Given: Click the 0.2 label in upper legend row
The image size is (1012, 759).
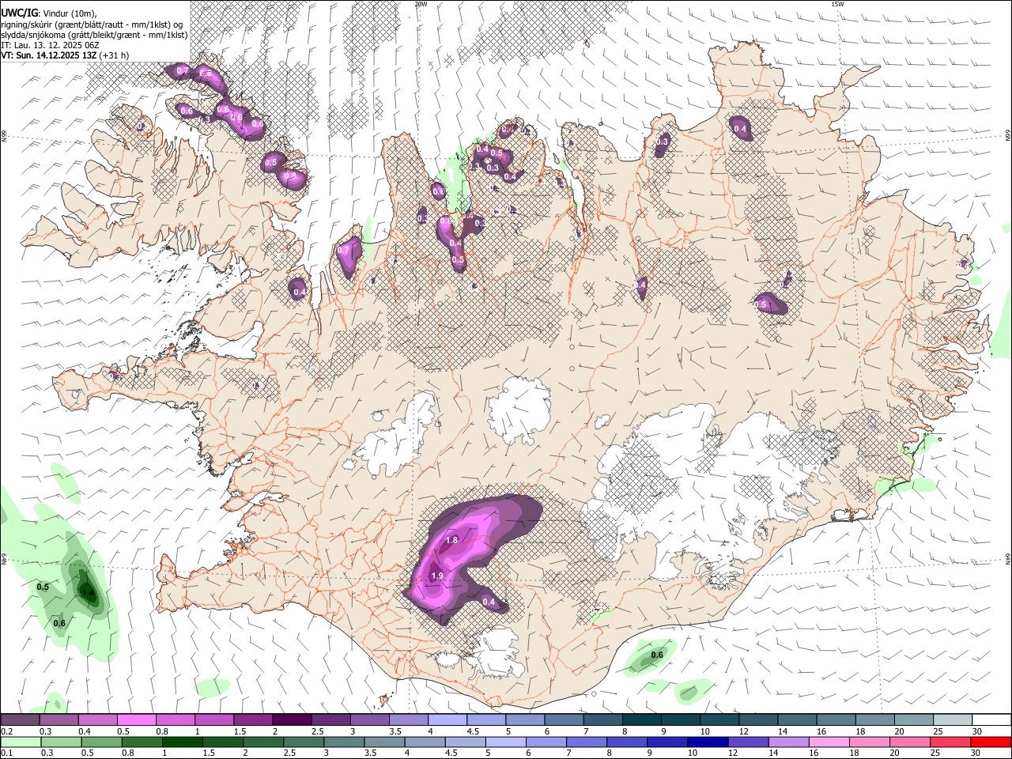Looking at the screenshot, I should click(6, 731).
